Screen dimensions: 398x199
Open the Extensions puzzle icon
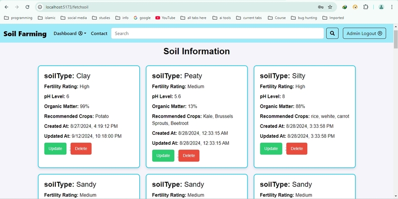[365, 7]
